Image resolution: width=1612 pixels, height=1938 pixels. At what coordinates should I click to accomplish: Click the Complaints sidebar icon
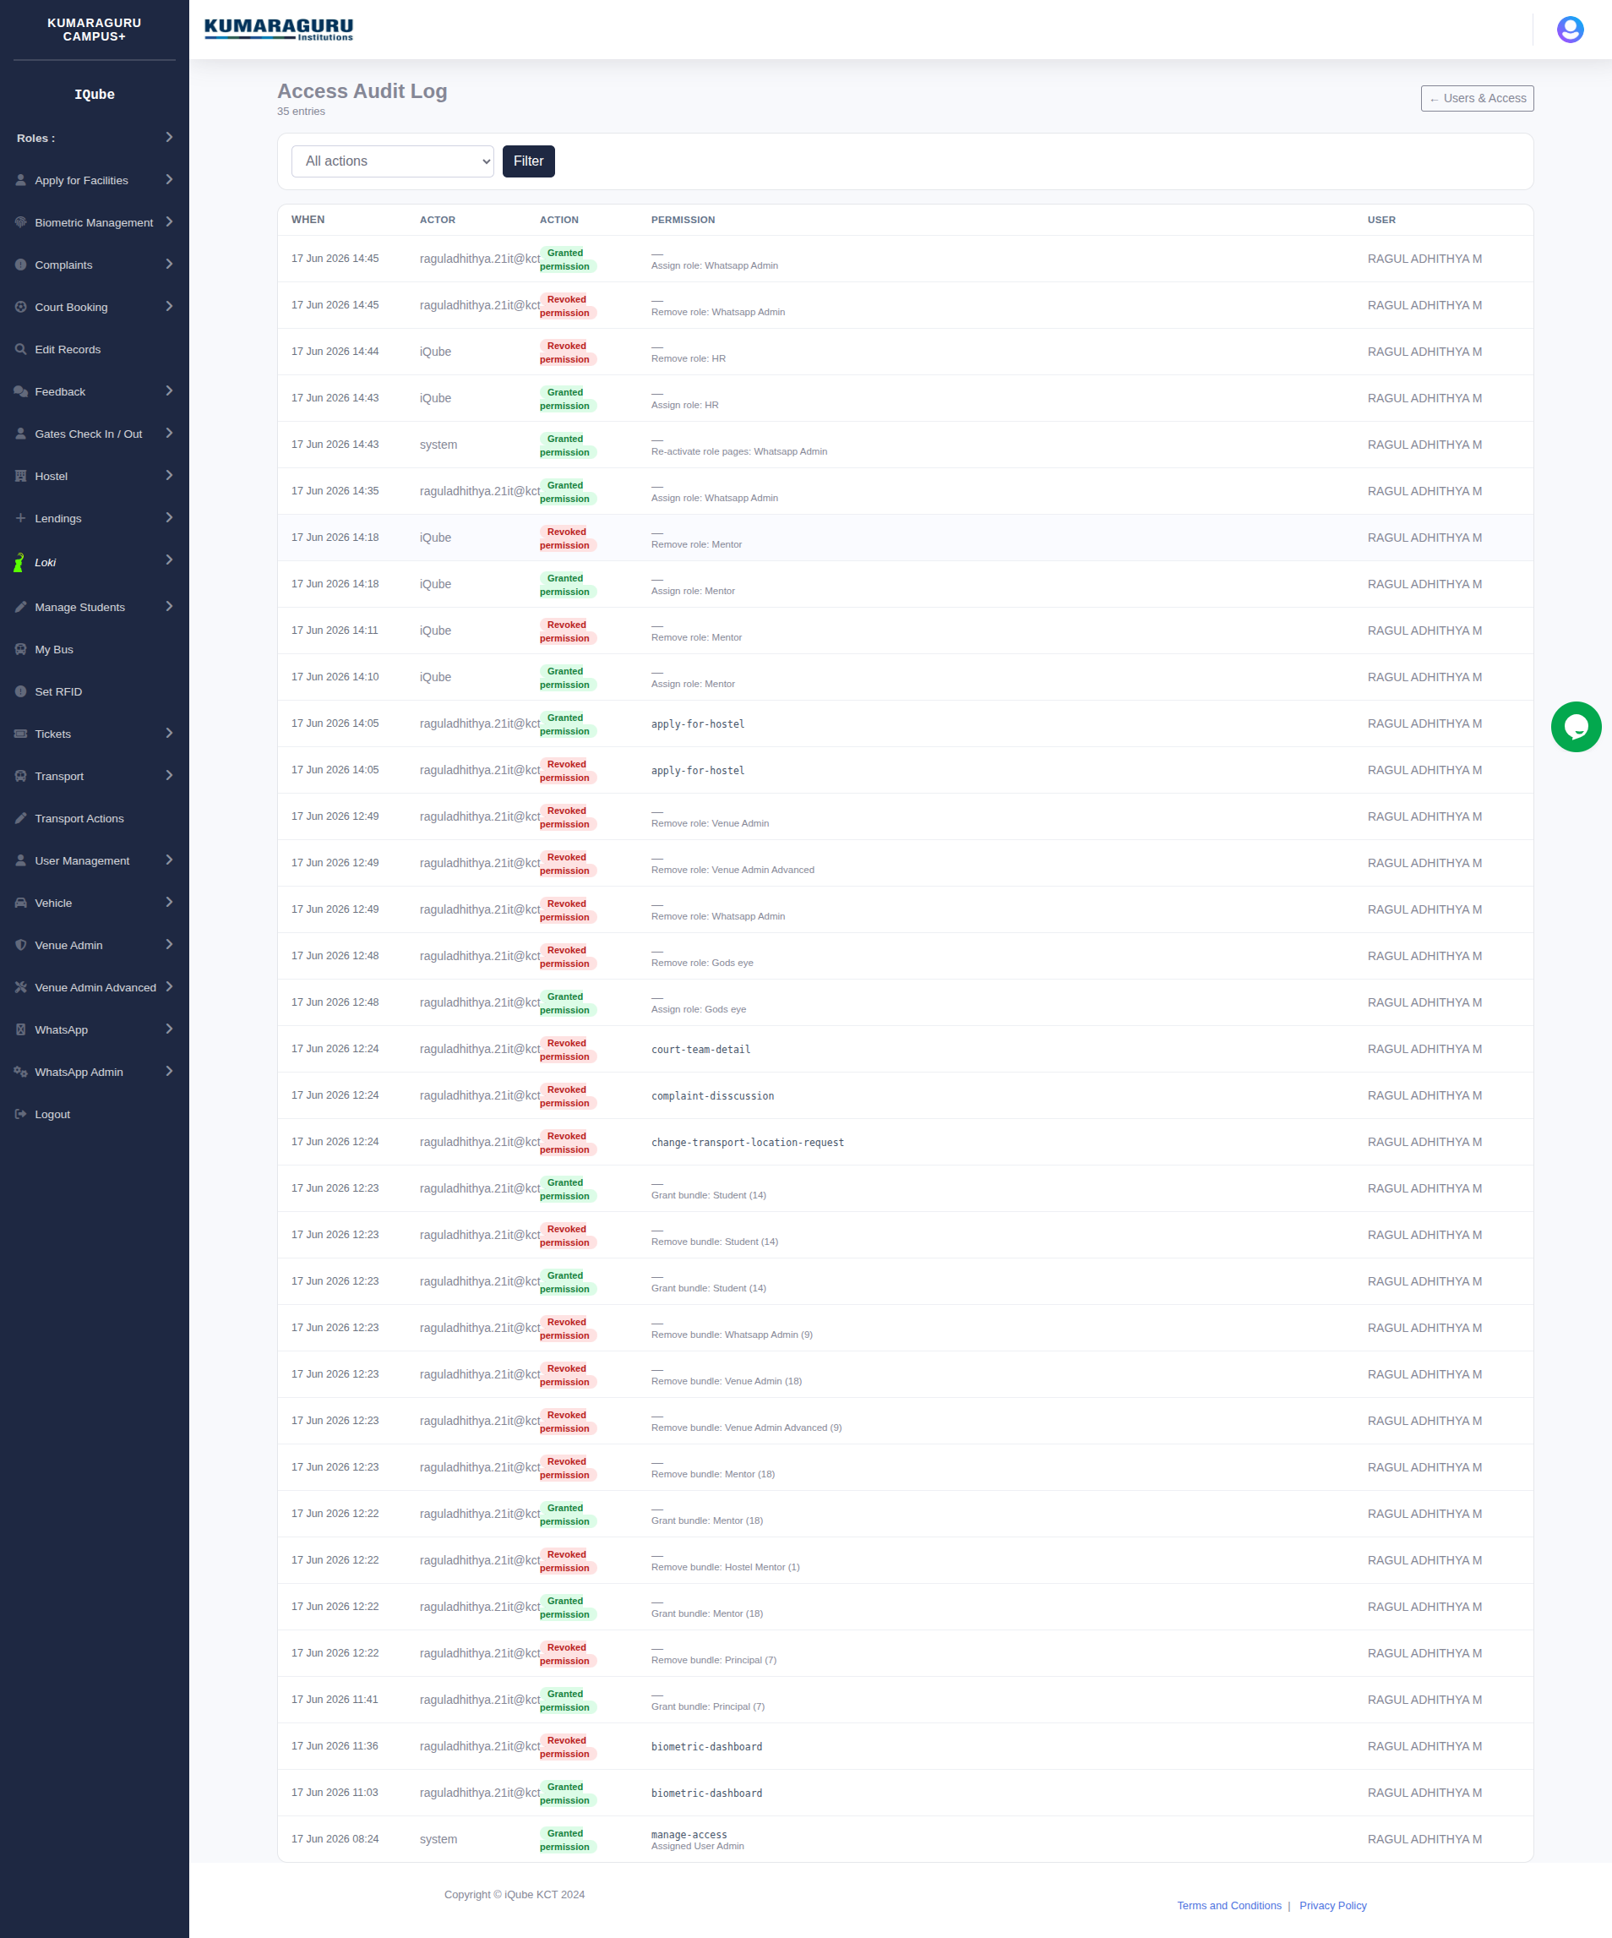[x=20, y=265]
